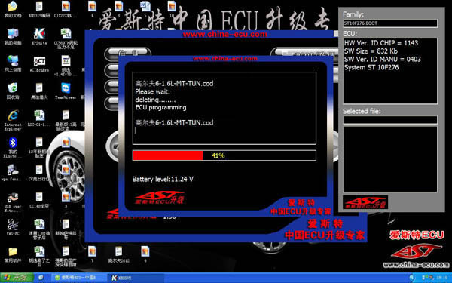Image resolution: width=452 pixels, height=283 pixels.
Task: Click the Start button on taskbar
Action: pos(17,278)
